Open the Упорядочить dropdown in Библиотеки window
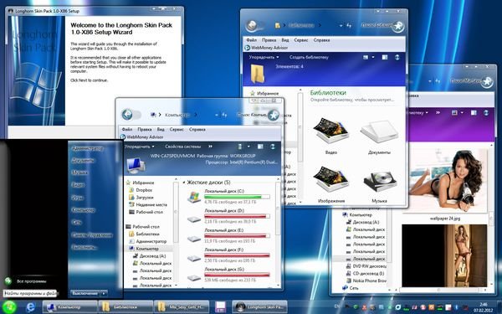502x314 pixels. [x=264, y=57]
